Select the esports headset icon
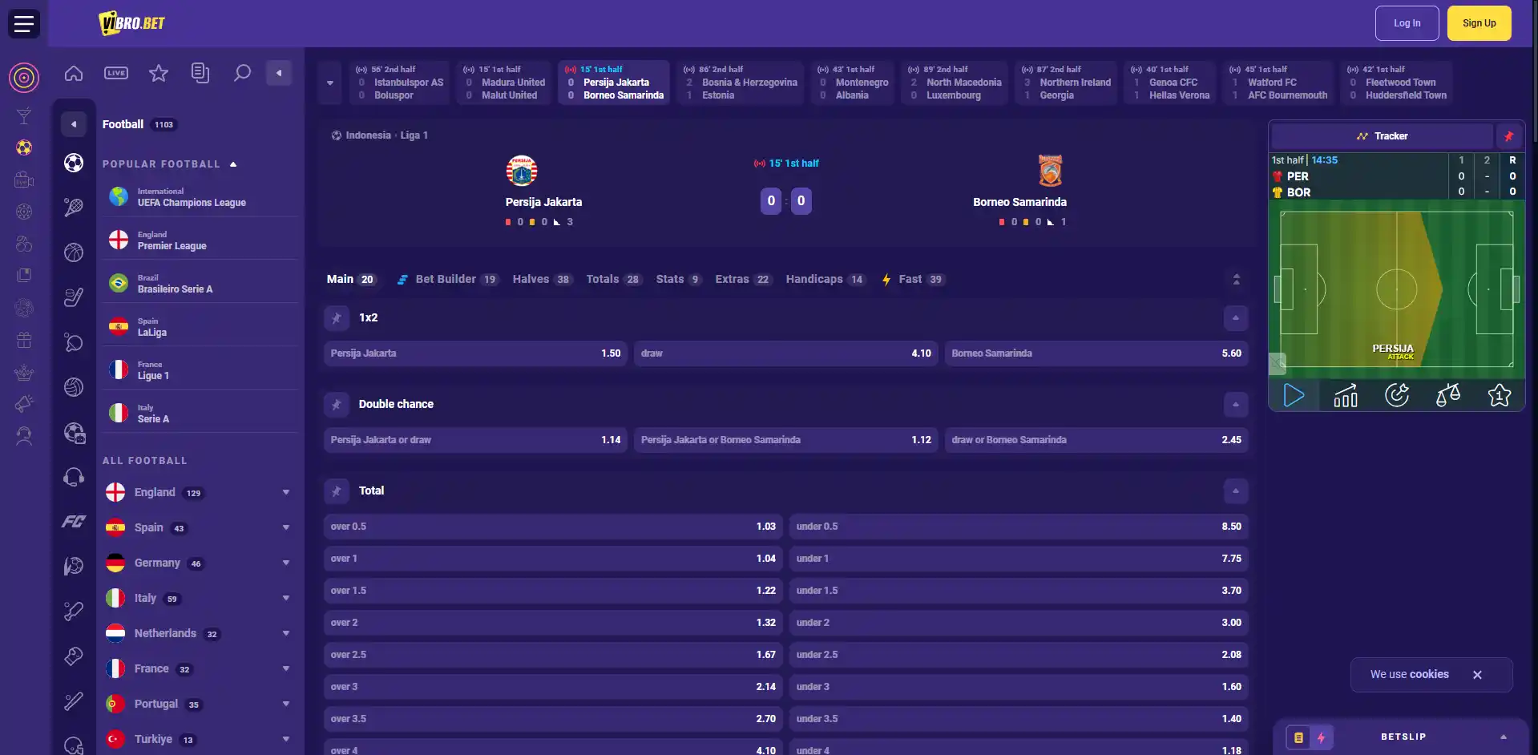The width and height of the screenshot is (1538, 755). (74, 477)
